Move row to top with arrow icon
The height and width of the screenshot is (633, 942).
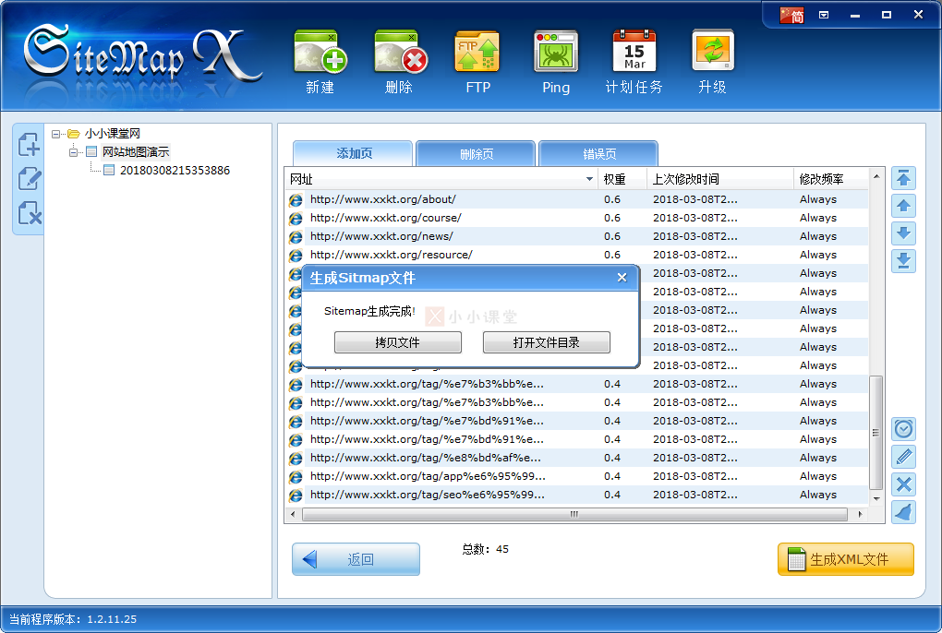pos(903,178)
